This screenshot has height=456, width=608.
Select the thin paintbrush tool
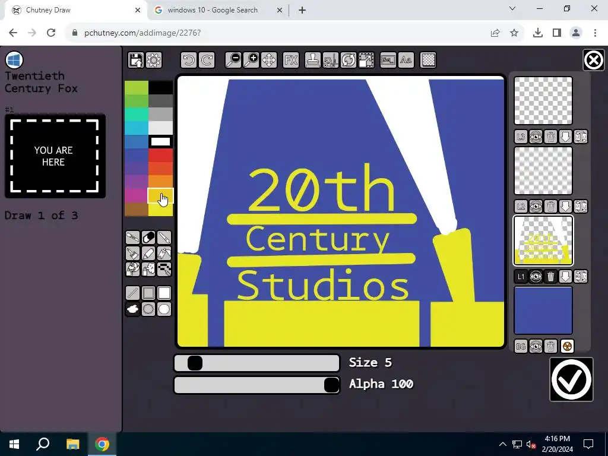(164, 237)
